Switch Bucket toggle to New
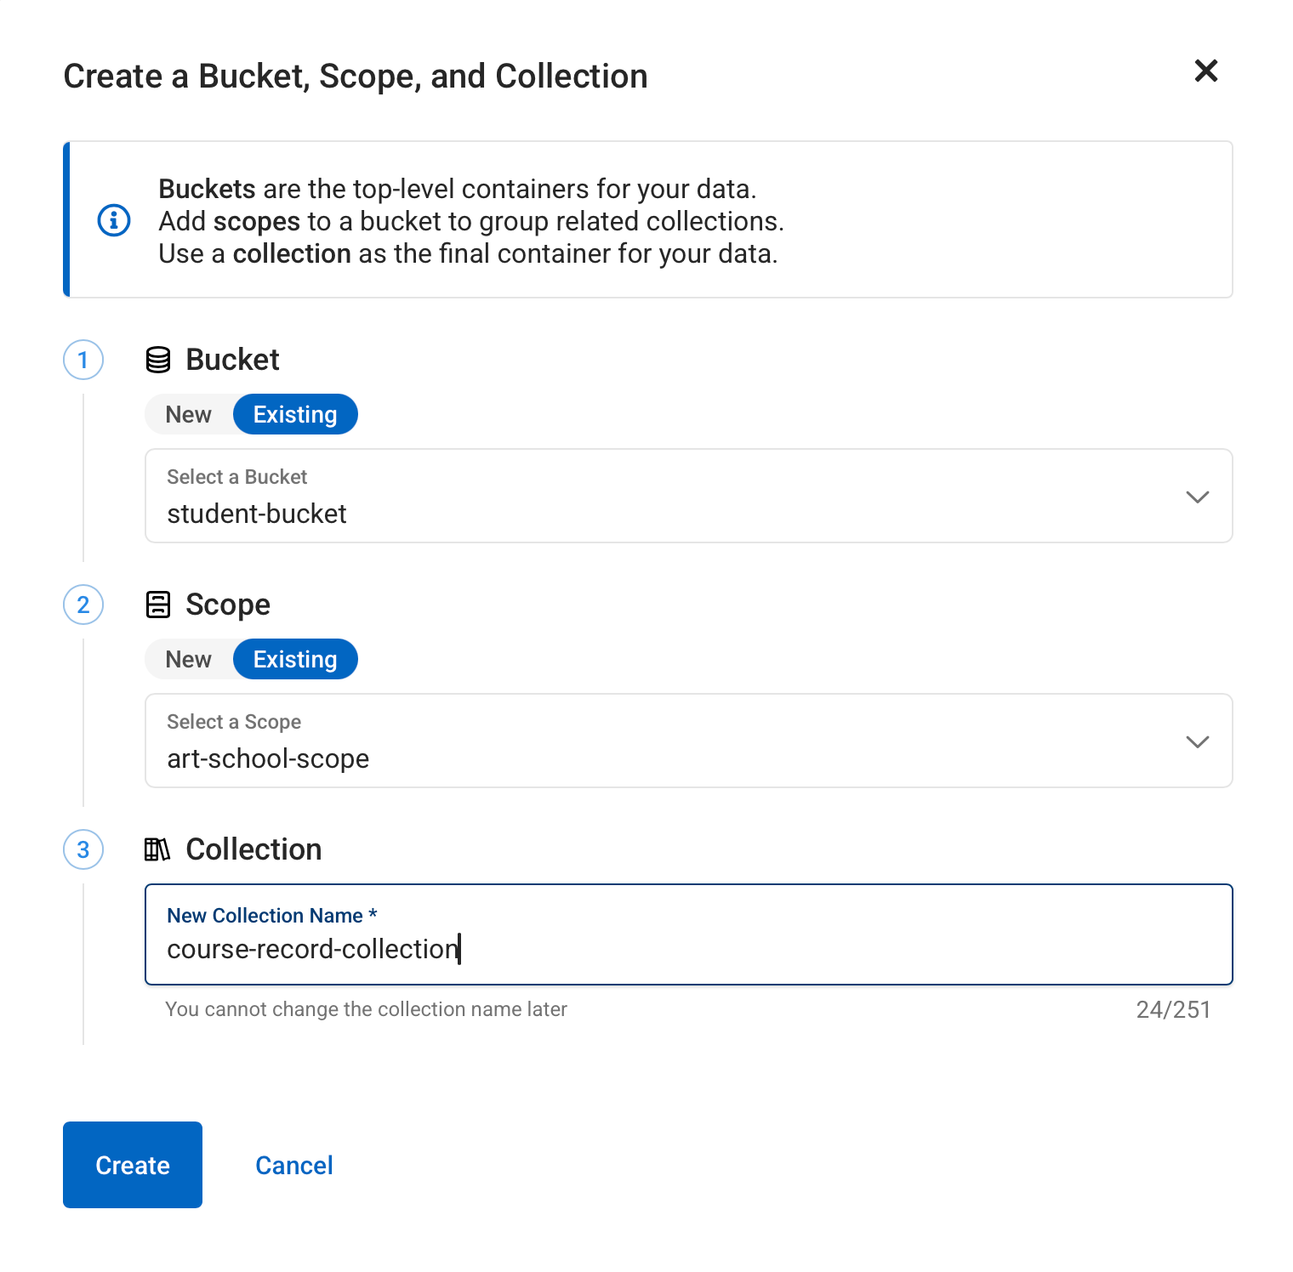 tap(189, 414)
